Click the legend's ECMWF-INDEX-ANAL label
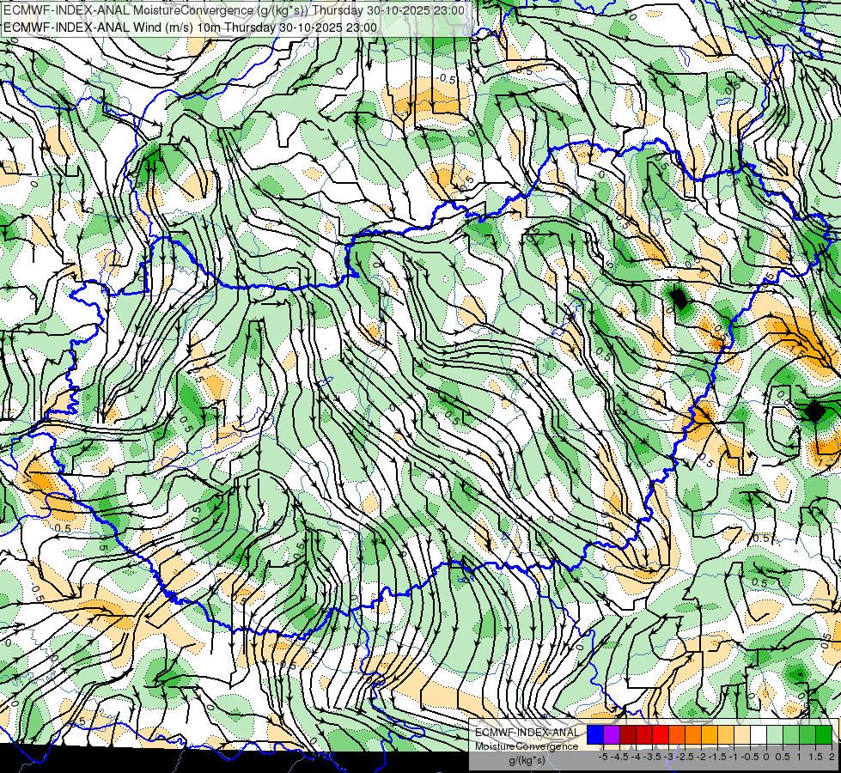Viewport: 841px width, 773px height. click(x=527, y=733)
